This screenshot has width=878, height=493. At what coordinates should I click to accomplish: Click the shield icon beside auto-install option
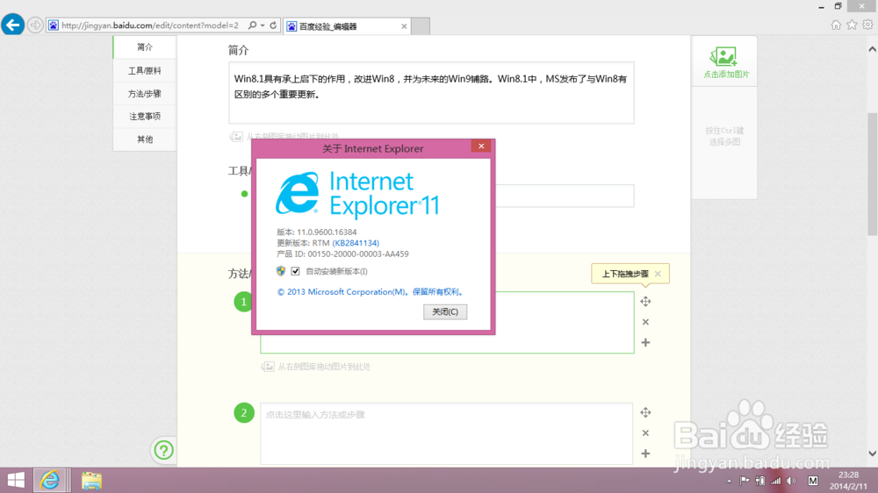click(281, 271)
